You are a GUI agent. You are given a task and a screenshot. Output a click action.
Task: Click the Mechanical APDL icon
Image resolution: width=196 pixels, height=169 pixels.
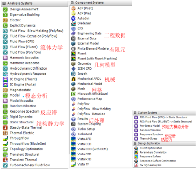pos(73,79)
